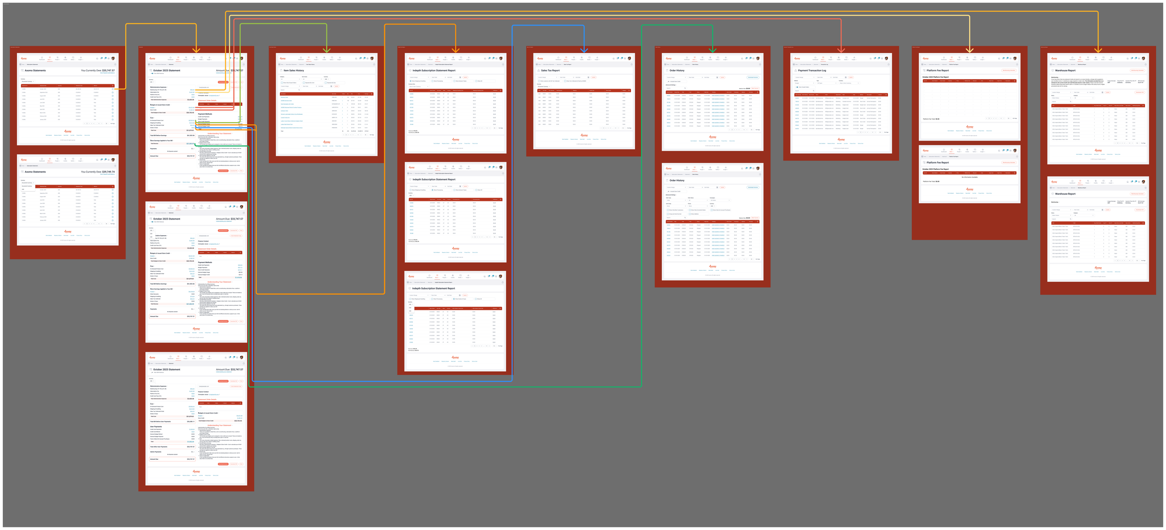Enable Show Only New Customers in Order History
This screenshot has height=530, width=1166.
coord(668,210)
